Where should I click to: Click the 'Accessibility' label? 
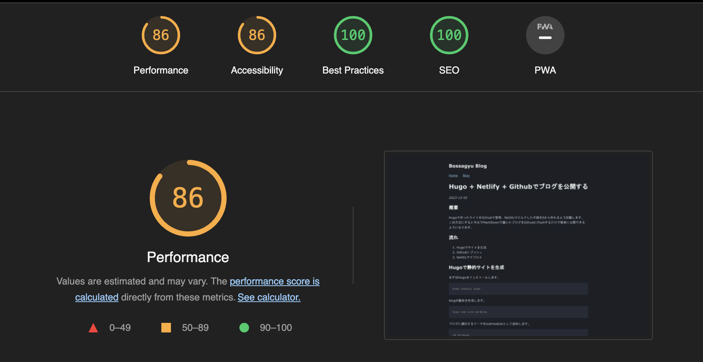(x=257, y=70)
